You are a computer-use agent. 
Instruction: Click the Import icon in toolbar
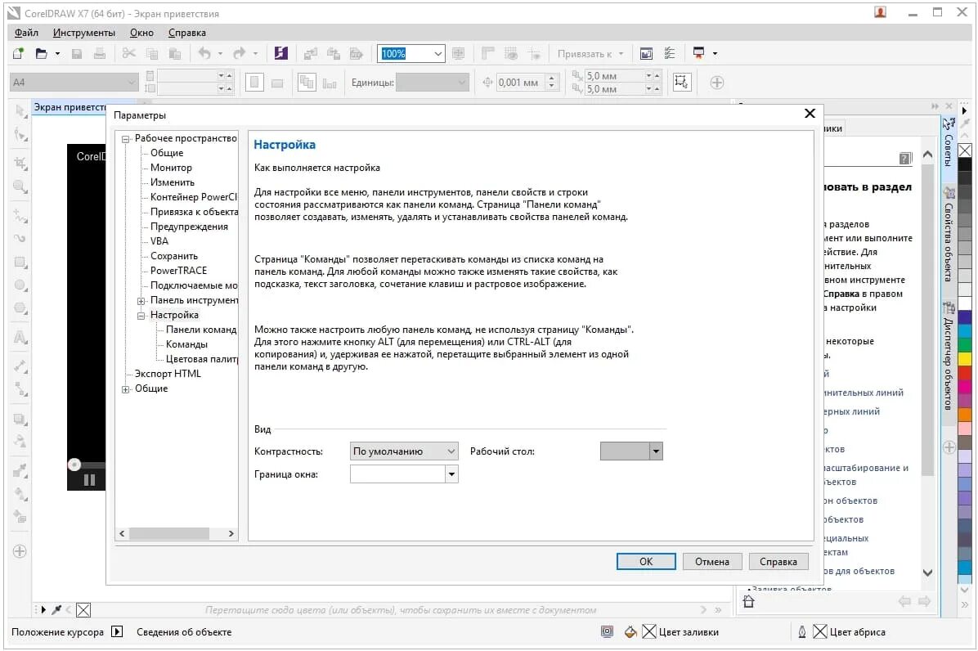point(310,54)
